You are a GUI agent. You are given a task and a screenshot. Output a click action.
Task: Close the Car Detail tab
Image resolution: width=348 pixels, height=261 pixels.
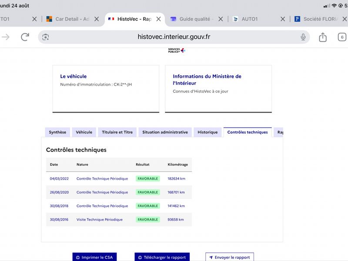97,19
